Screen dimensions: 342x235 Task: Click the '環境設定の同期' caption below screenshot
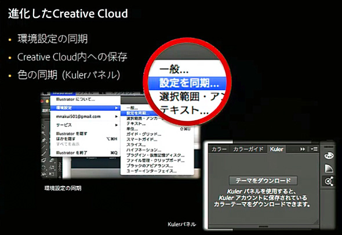coord(63,188)
